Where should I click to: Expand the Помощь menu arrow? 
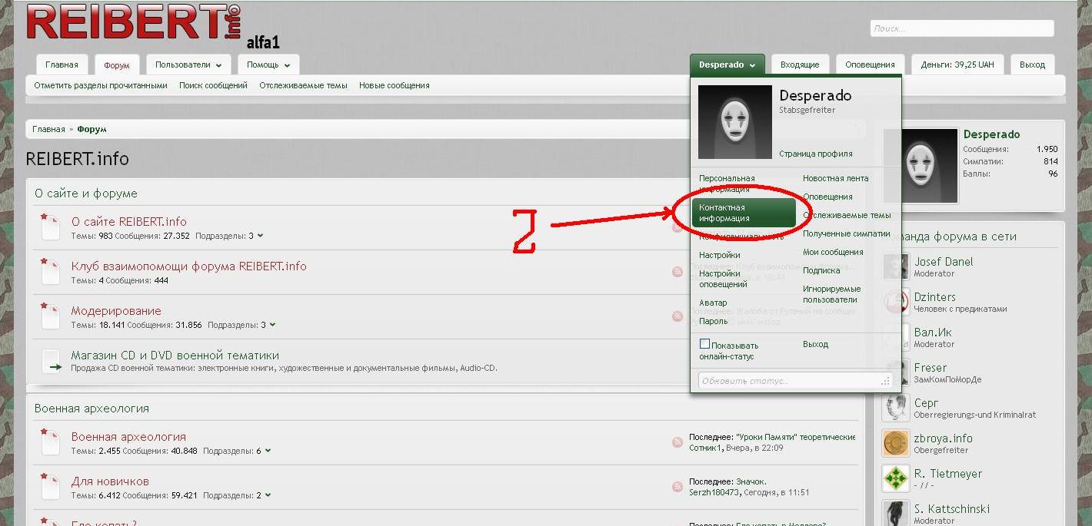tap(287, 65)
